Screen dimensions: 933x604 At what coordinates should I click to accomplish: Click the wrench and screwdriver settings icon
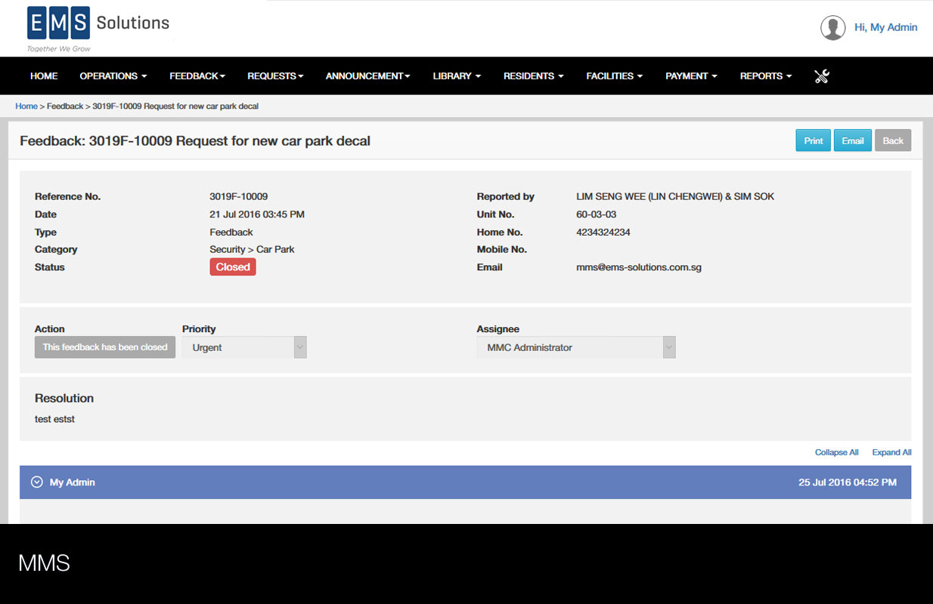(822, 76)
